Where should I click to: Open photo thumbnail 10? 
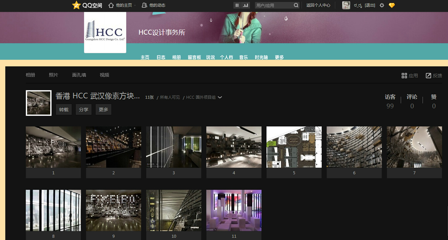click(174, 210)
